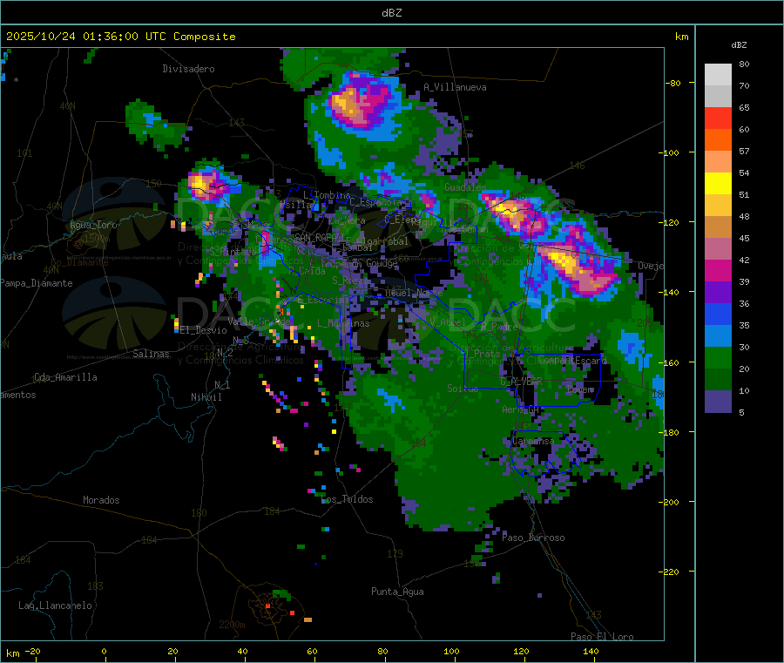Click the light gray 70-80 dBZ legend swatch

[x=718, y=75]
